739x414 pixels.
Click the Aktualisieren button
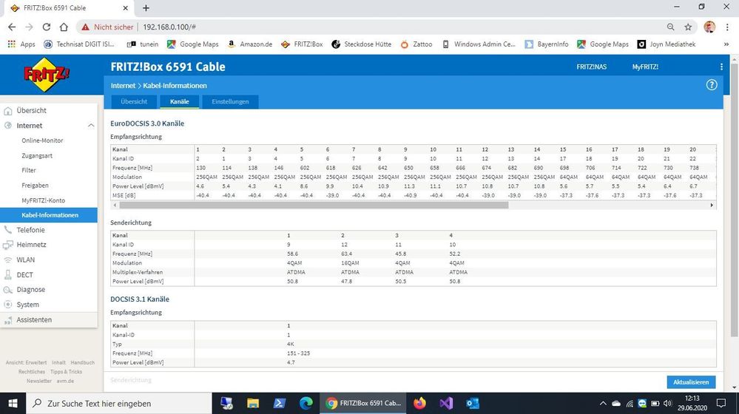[691, 382]
